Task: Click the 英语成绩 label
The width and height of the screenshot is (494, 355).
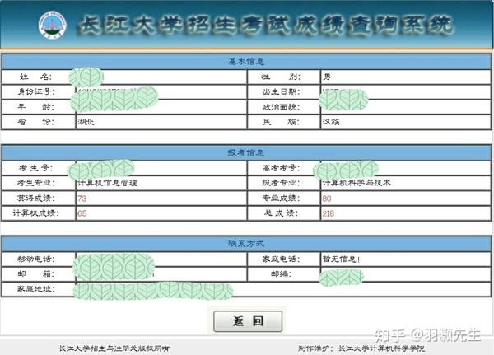Action: click(x=35, y=199)
